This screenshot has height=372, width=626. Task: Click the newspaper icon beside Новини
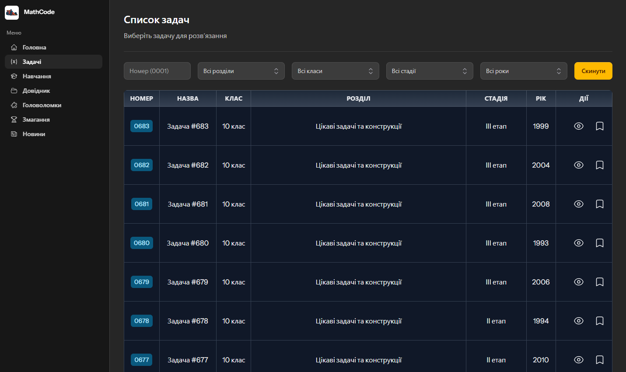(14, 134)
